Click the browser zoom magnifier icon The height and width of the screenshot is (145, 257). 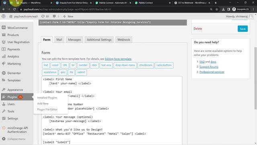point(211,9)
